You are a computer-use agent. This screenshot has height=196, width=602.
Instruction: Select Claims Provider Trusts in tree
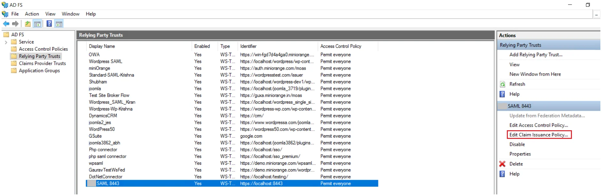pyautogui.click(x=42, y=64)
